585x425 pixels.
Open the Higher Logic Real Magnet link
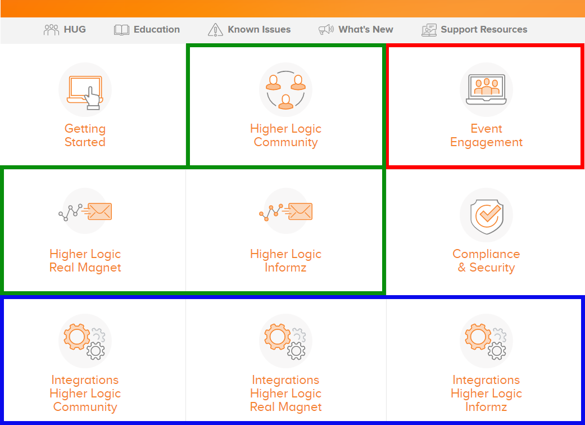pyautogui.click(x=85, y=260)
